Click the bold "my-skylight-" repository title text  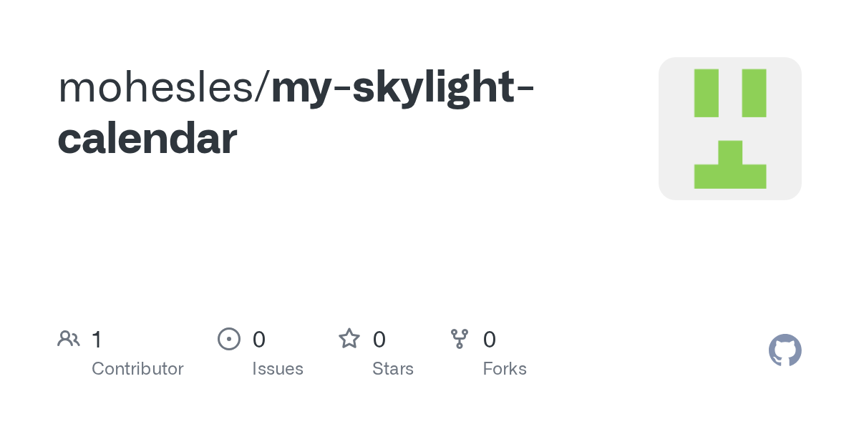402,88
